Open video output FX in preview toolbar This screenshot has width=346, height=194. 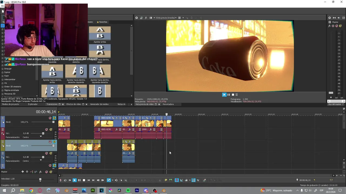coord(146,18)
